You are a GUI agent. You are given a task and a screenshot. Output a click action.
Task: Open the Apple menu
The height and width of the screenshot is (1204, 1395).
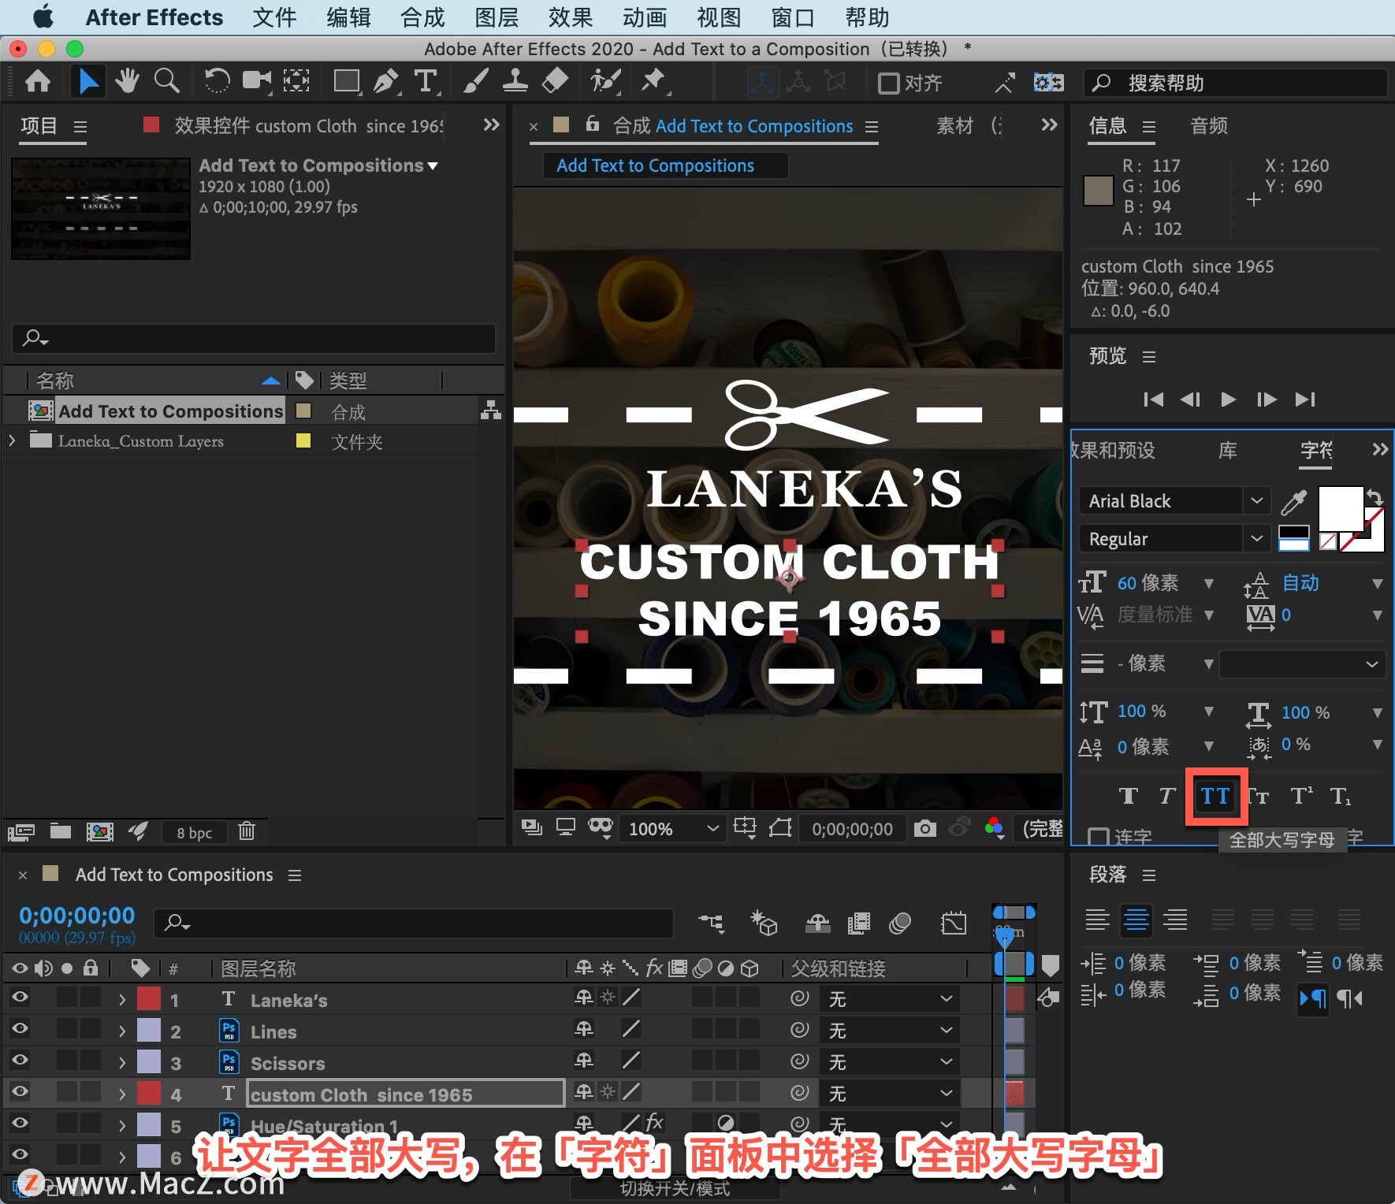[43, 17]
